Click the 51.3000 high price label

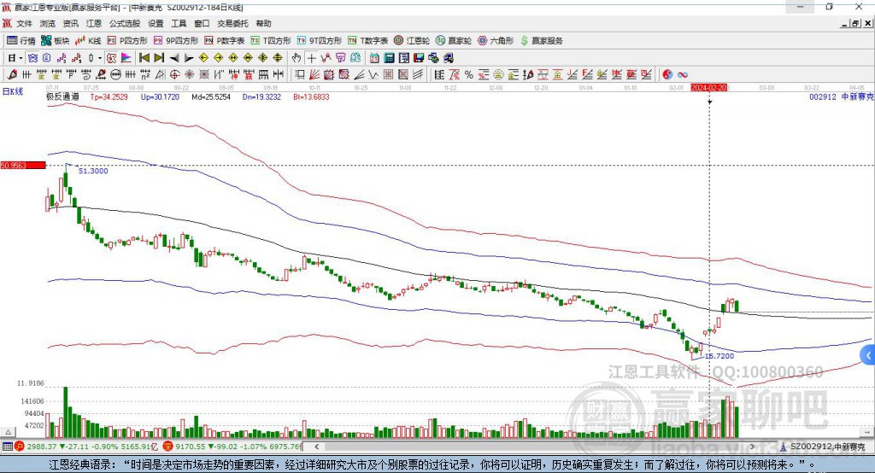(x=93, y=171)
